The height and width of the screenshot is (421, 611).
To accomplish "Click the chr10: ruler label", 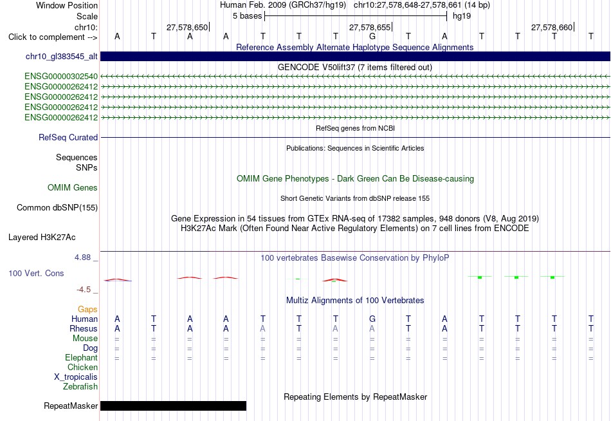I will pyautogui.click(x=86, y=27).
